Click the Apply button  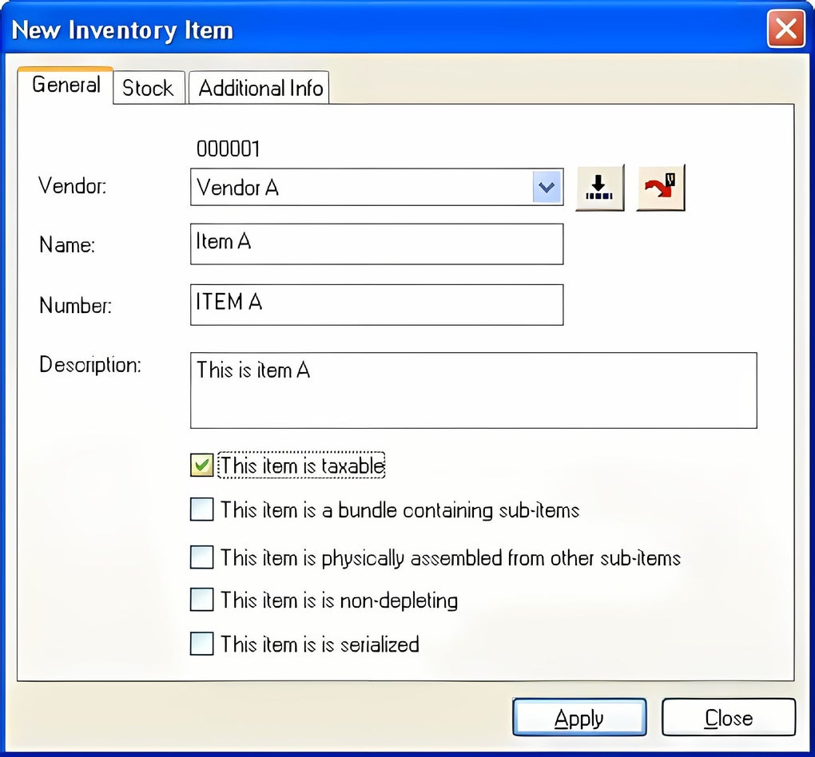pyautogui.click(x=579, y=717)
